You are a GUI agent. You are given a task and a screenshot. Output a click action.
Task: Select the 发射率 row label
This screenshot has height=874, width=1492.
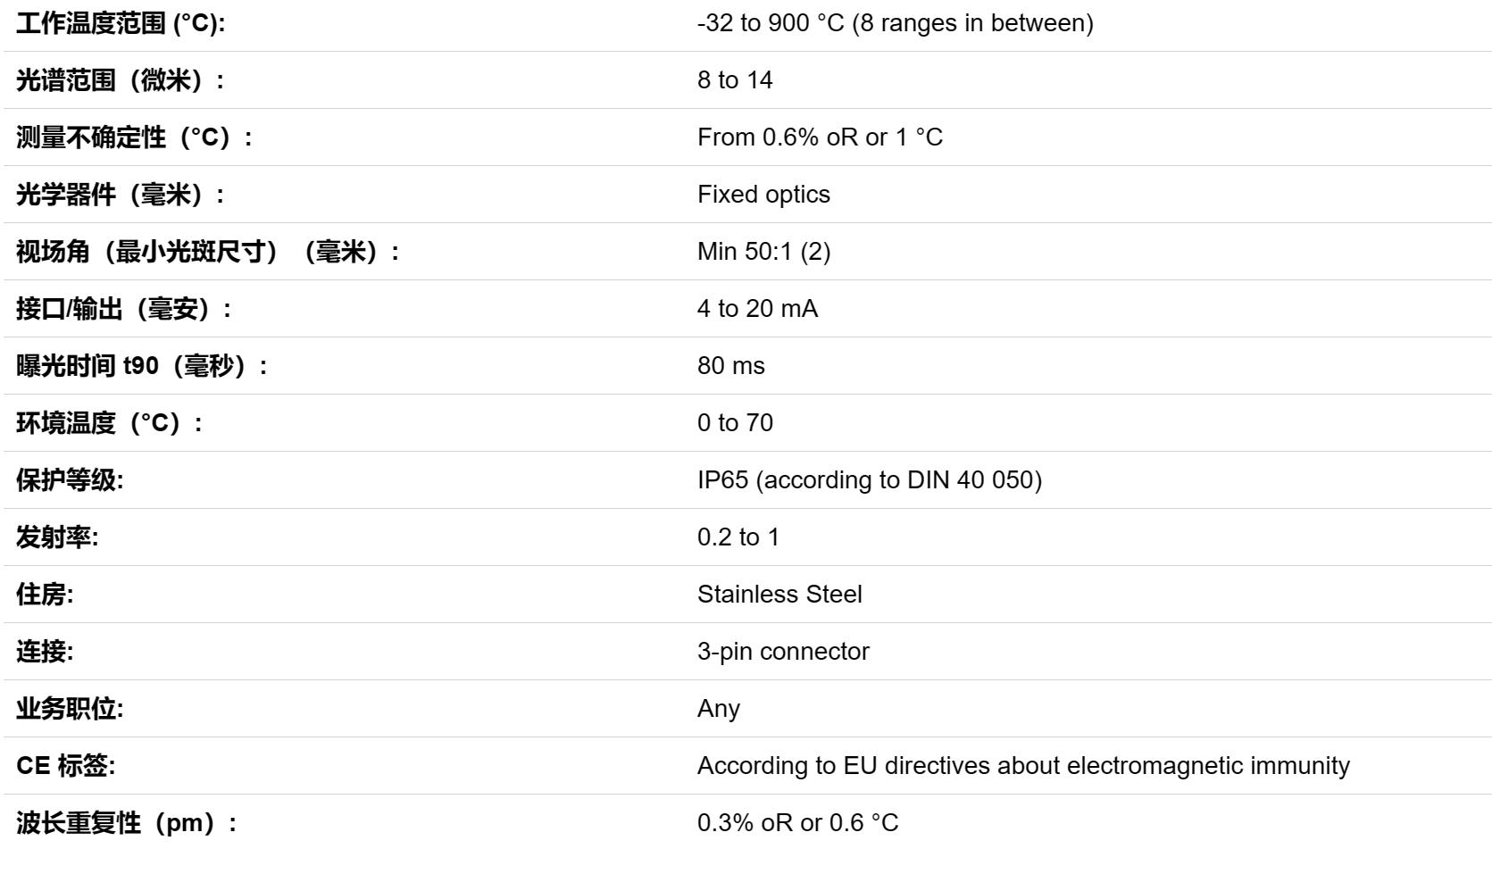tap(57, 537)
